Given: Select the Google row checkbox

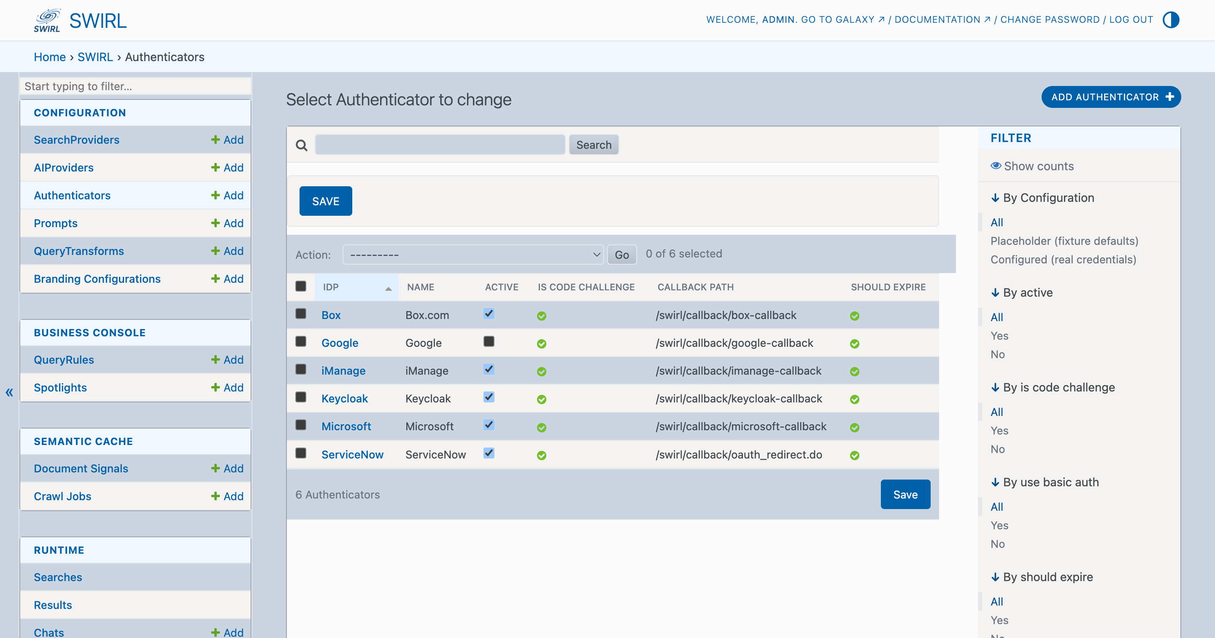Looking at the screenshot, I should click(300, 341).
